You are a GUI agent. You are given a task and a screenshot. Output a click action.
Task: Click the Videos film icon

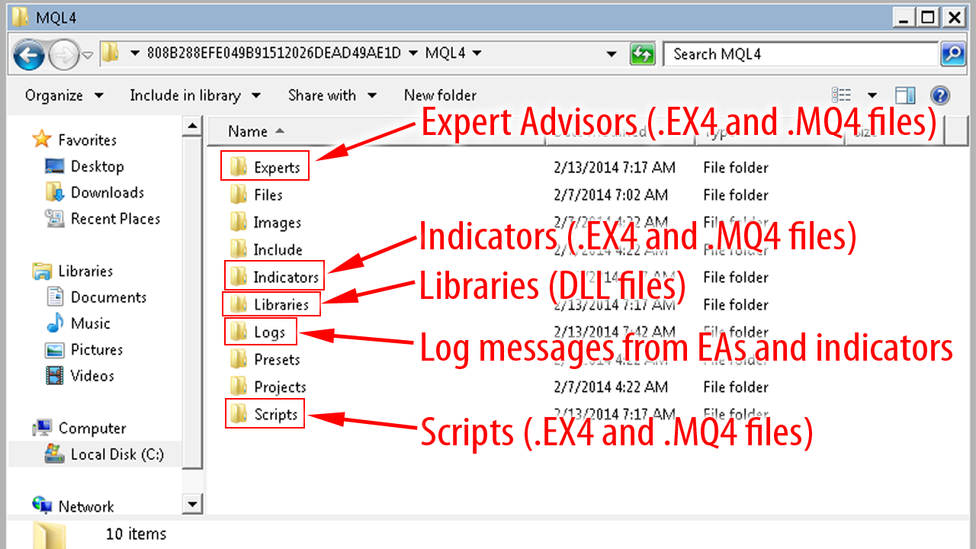54,376
